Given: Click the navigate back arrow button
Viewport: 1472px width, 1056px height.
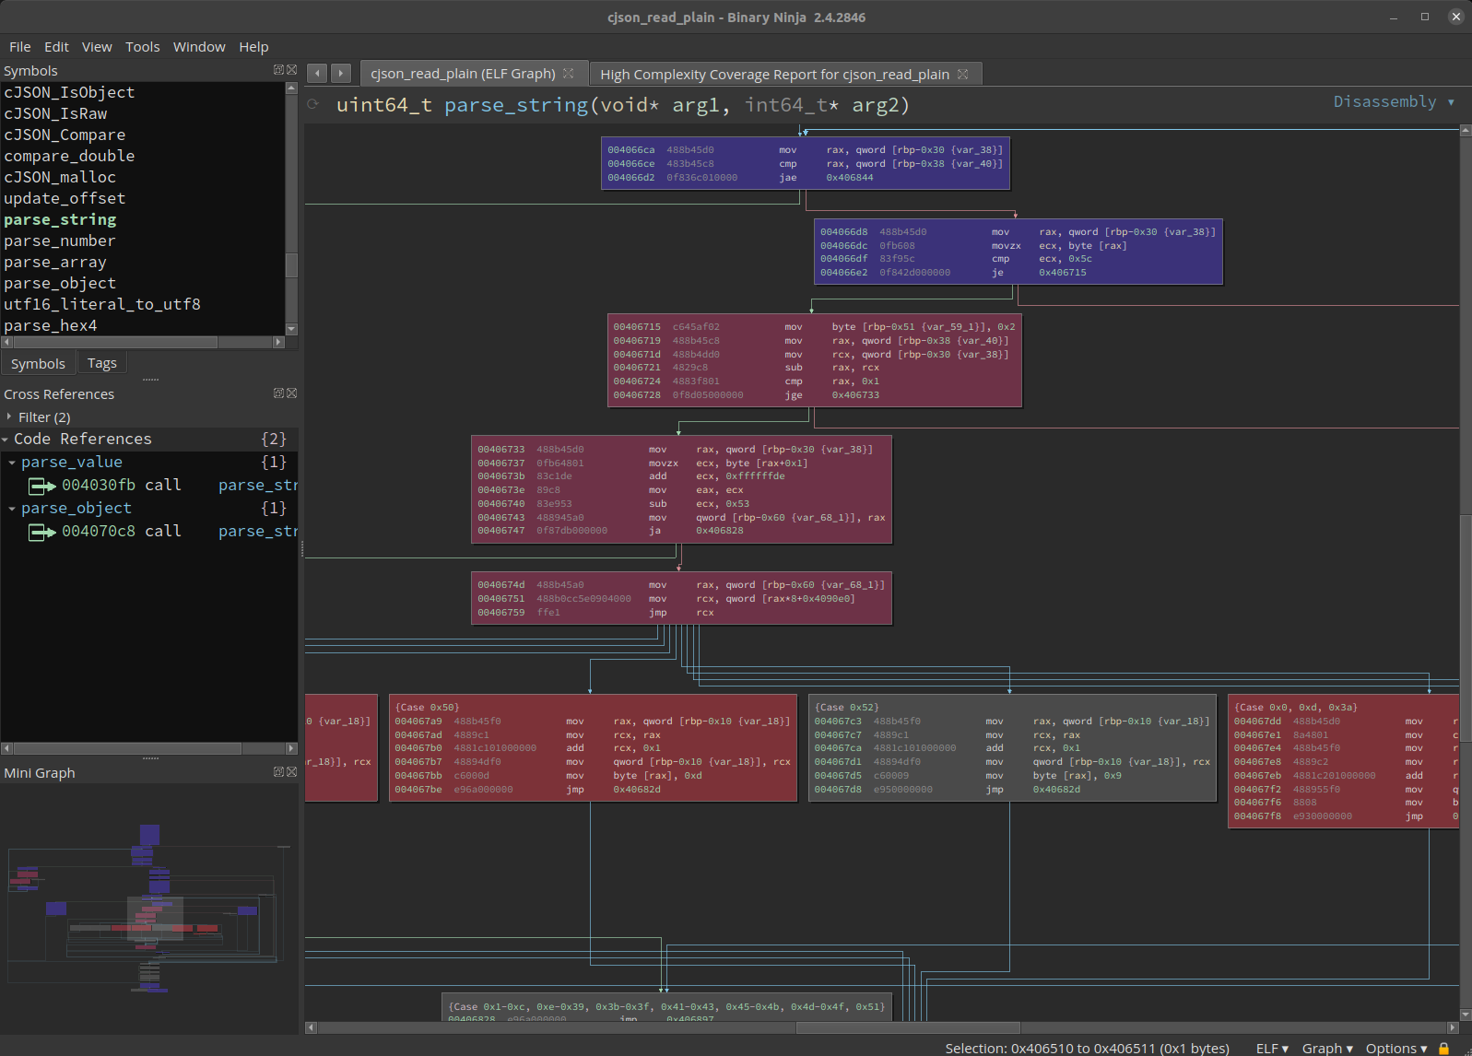Looking at the screenshot, I should pos(317,74).
